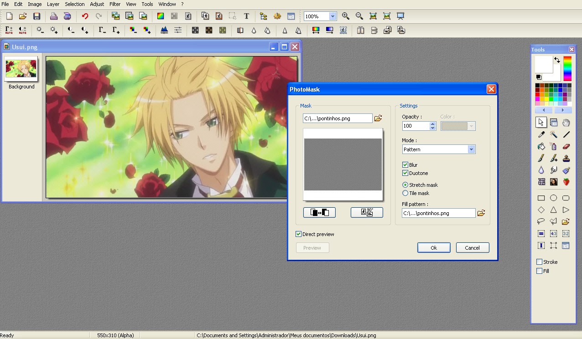The width and height of the screenshot is (582, 339).
Task: Toggle the Direct preview checkbox
Action: pos(298,234)
